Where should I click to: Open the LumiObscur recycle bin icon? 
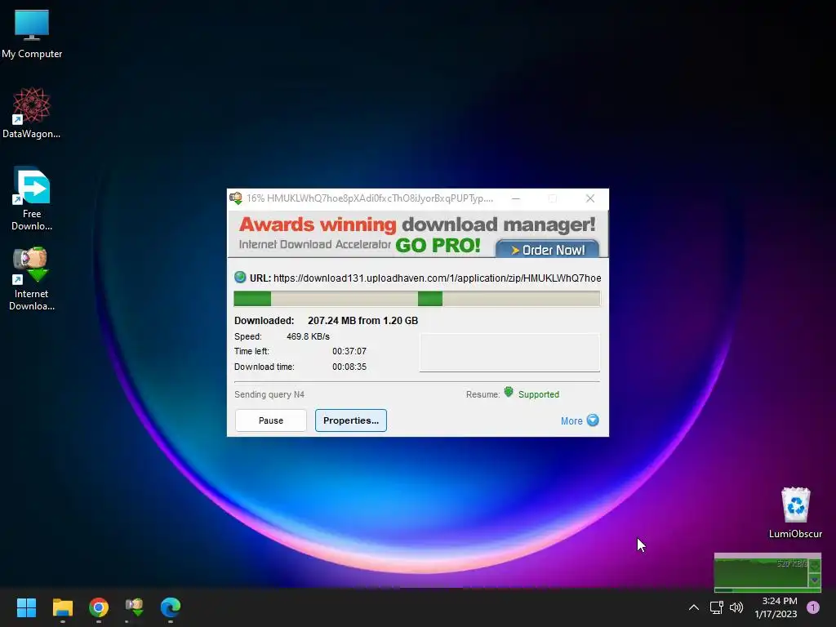pyautogui.click(x=795, y=513)
